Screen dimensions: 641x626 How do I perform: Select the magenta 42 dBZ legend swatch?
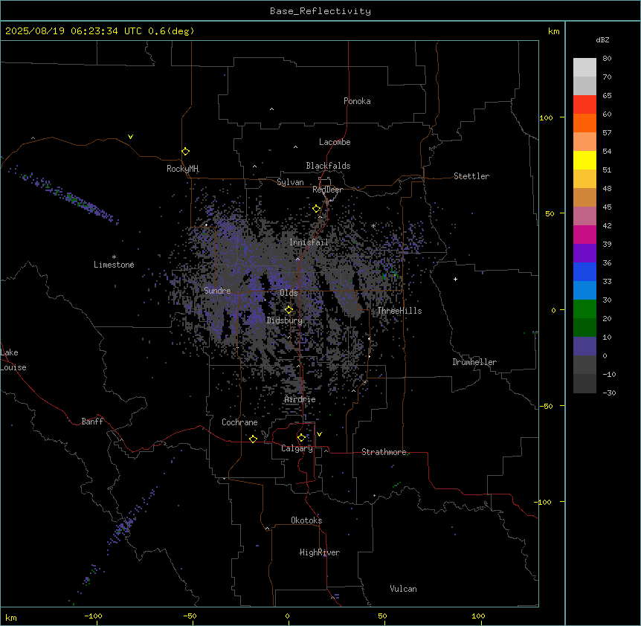tap(584, 234)
